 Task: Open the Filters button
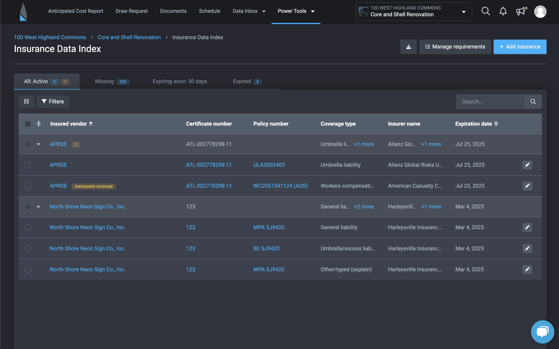pos(53,102)
